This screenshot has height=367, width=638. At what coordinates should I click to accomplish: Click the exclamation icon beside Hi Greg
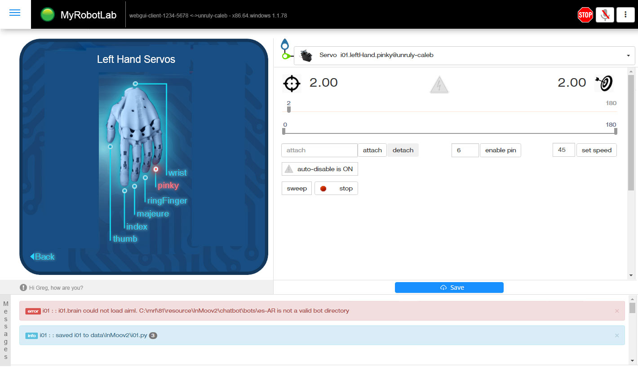23,287
